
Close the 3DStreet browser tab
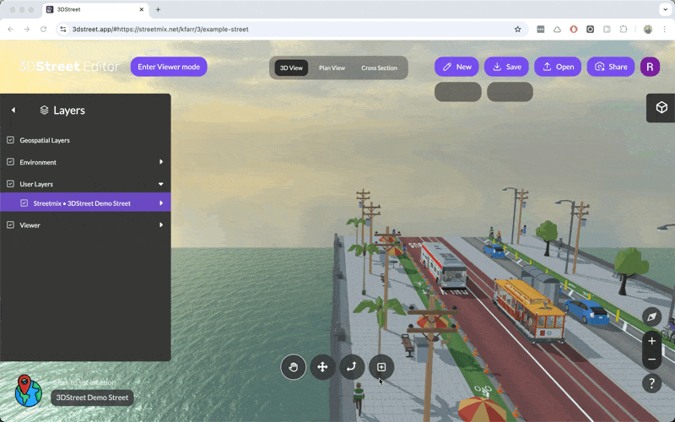tap(141, 9)
